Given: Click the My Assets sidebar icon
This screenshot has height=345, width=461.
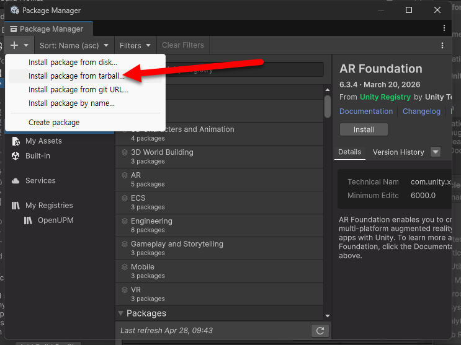Looking at the screenshot, I should (16, 141).
